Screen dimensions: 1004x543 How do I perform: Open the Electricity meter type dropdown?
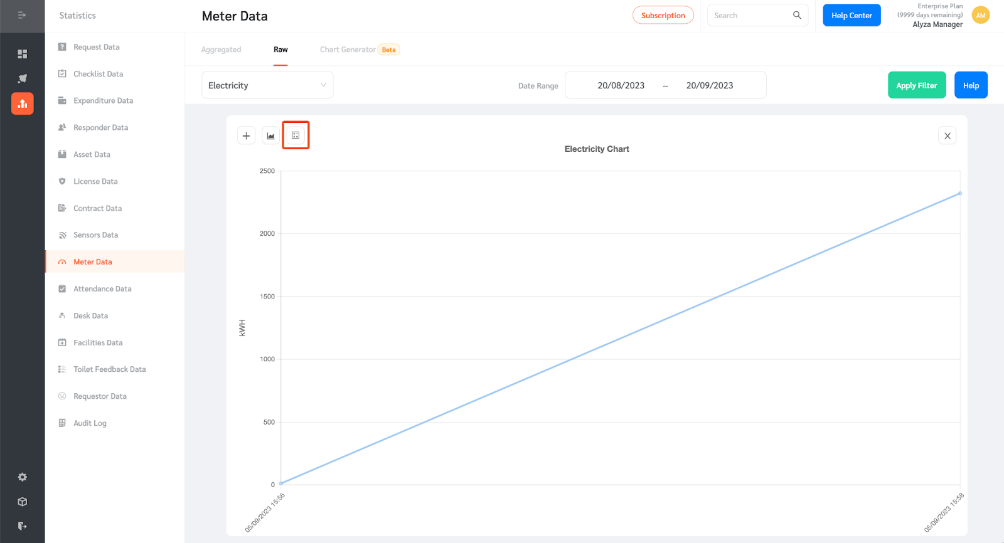click(x=267, y=85)
